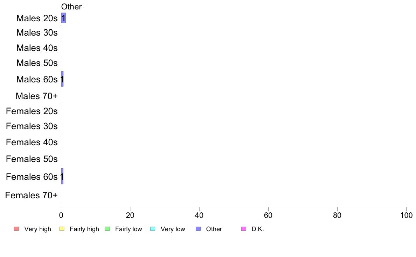Viewport: 416px width, 257px height.
Task: Select the Males 20s bar
Action: 63,18
